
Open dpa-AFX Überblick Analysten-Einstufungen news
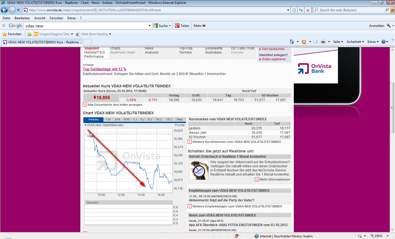pyautogui.click(x=238, y=225)
